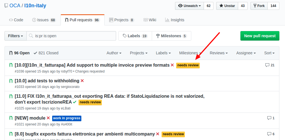
Task: Show the 821 Closed pull requests
Action: click(x=46, y=53)
